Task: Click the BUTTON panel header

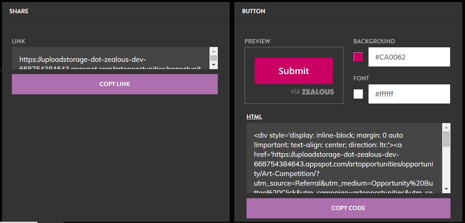Action: pyautogui.click(x=253, y=11)
